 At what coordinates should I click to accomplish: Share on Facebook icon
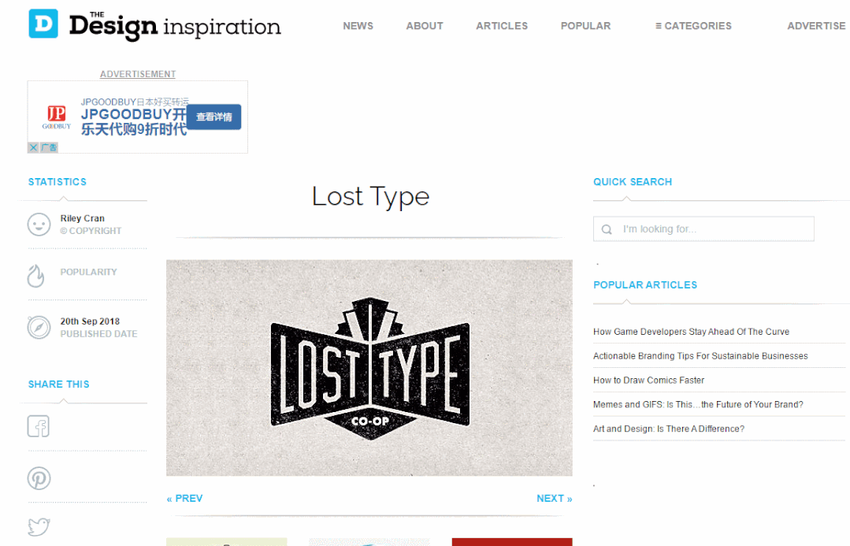click(x=39, y=426)
